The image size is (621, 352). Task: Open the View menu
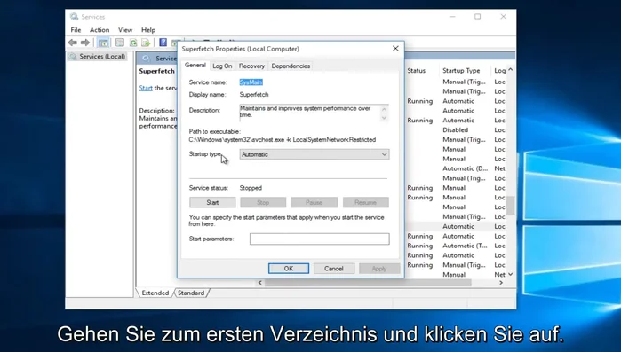[x=125, y=30]
